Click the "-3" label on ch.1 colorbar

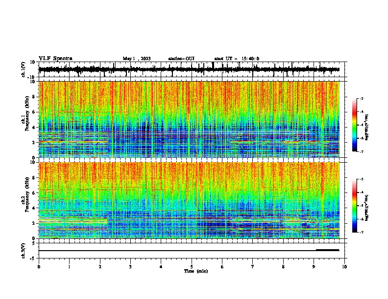pyautogui.click(x=362, y=99)
